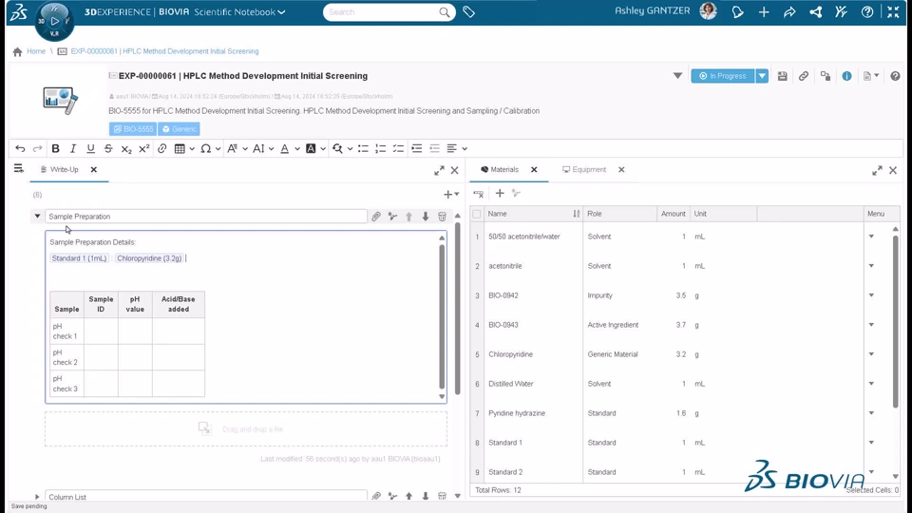Open the section list hamburger icon
912x513 pixels.
19,169
